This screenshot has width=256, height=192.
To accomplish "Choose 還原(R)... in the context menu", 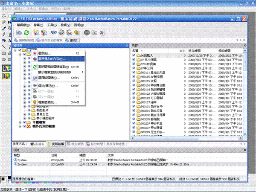I will pyautogui.click(x=58, y=53).
